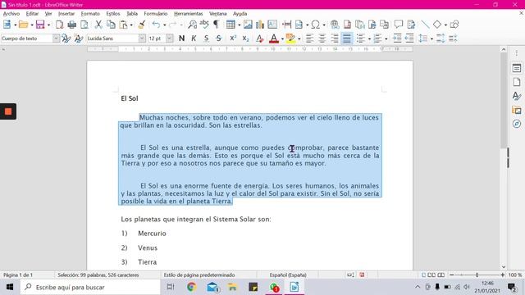The image size is (525, 295).
Task: Center align the text
Action: point(322,39)
